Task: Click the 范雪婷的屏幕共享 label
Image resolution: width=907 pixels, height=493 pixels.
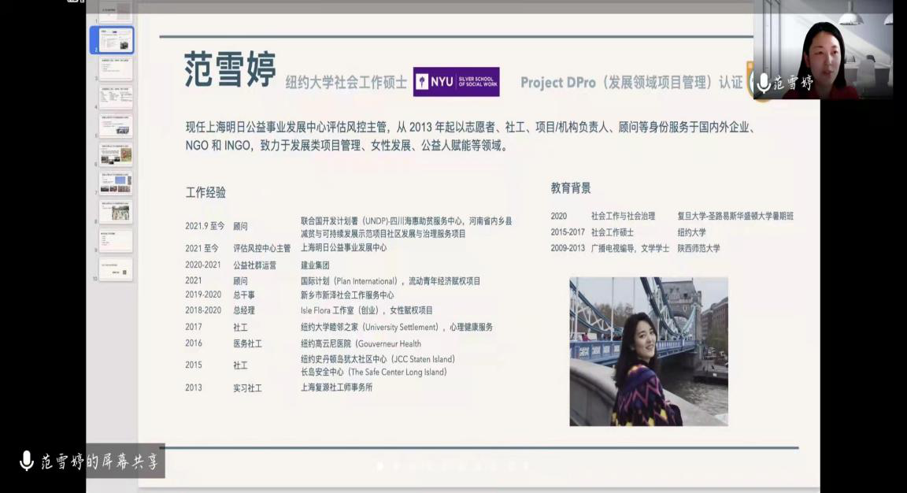Action: [x=101, y=461]
